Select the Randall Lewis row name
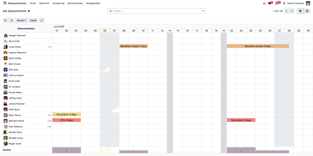 tap(16, 138)
